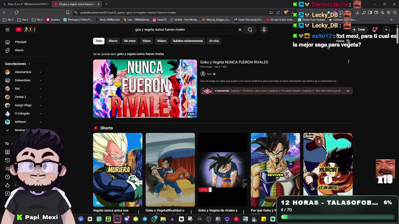Share page using share icon in address bar
Viewport: 399px width, 224px height.
tap(278, 12)
